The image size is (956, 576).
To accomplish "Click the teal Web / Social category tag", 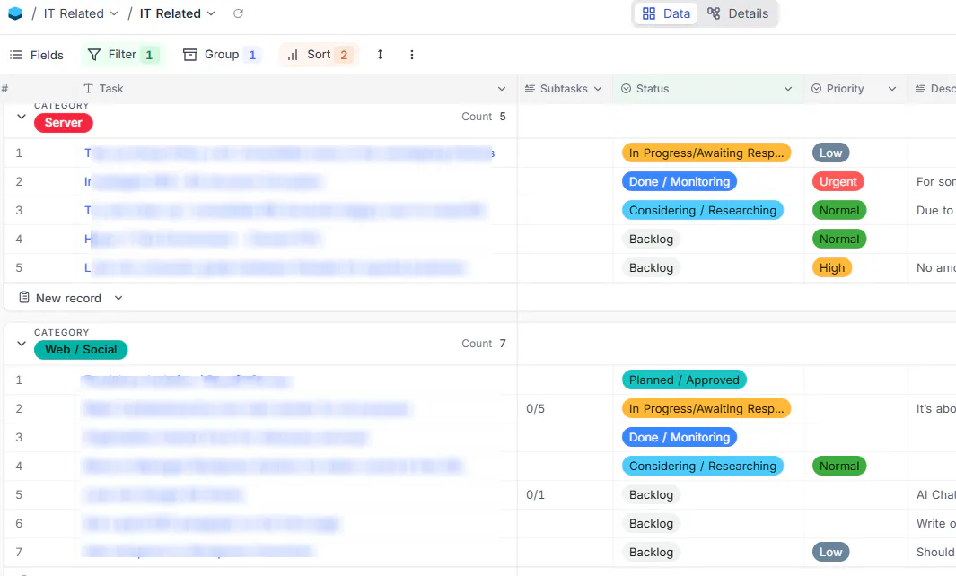I will [x=81, y=349].
